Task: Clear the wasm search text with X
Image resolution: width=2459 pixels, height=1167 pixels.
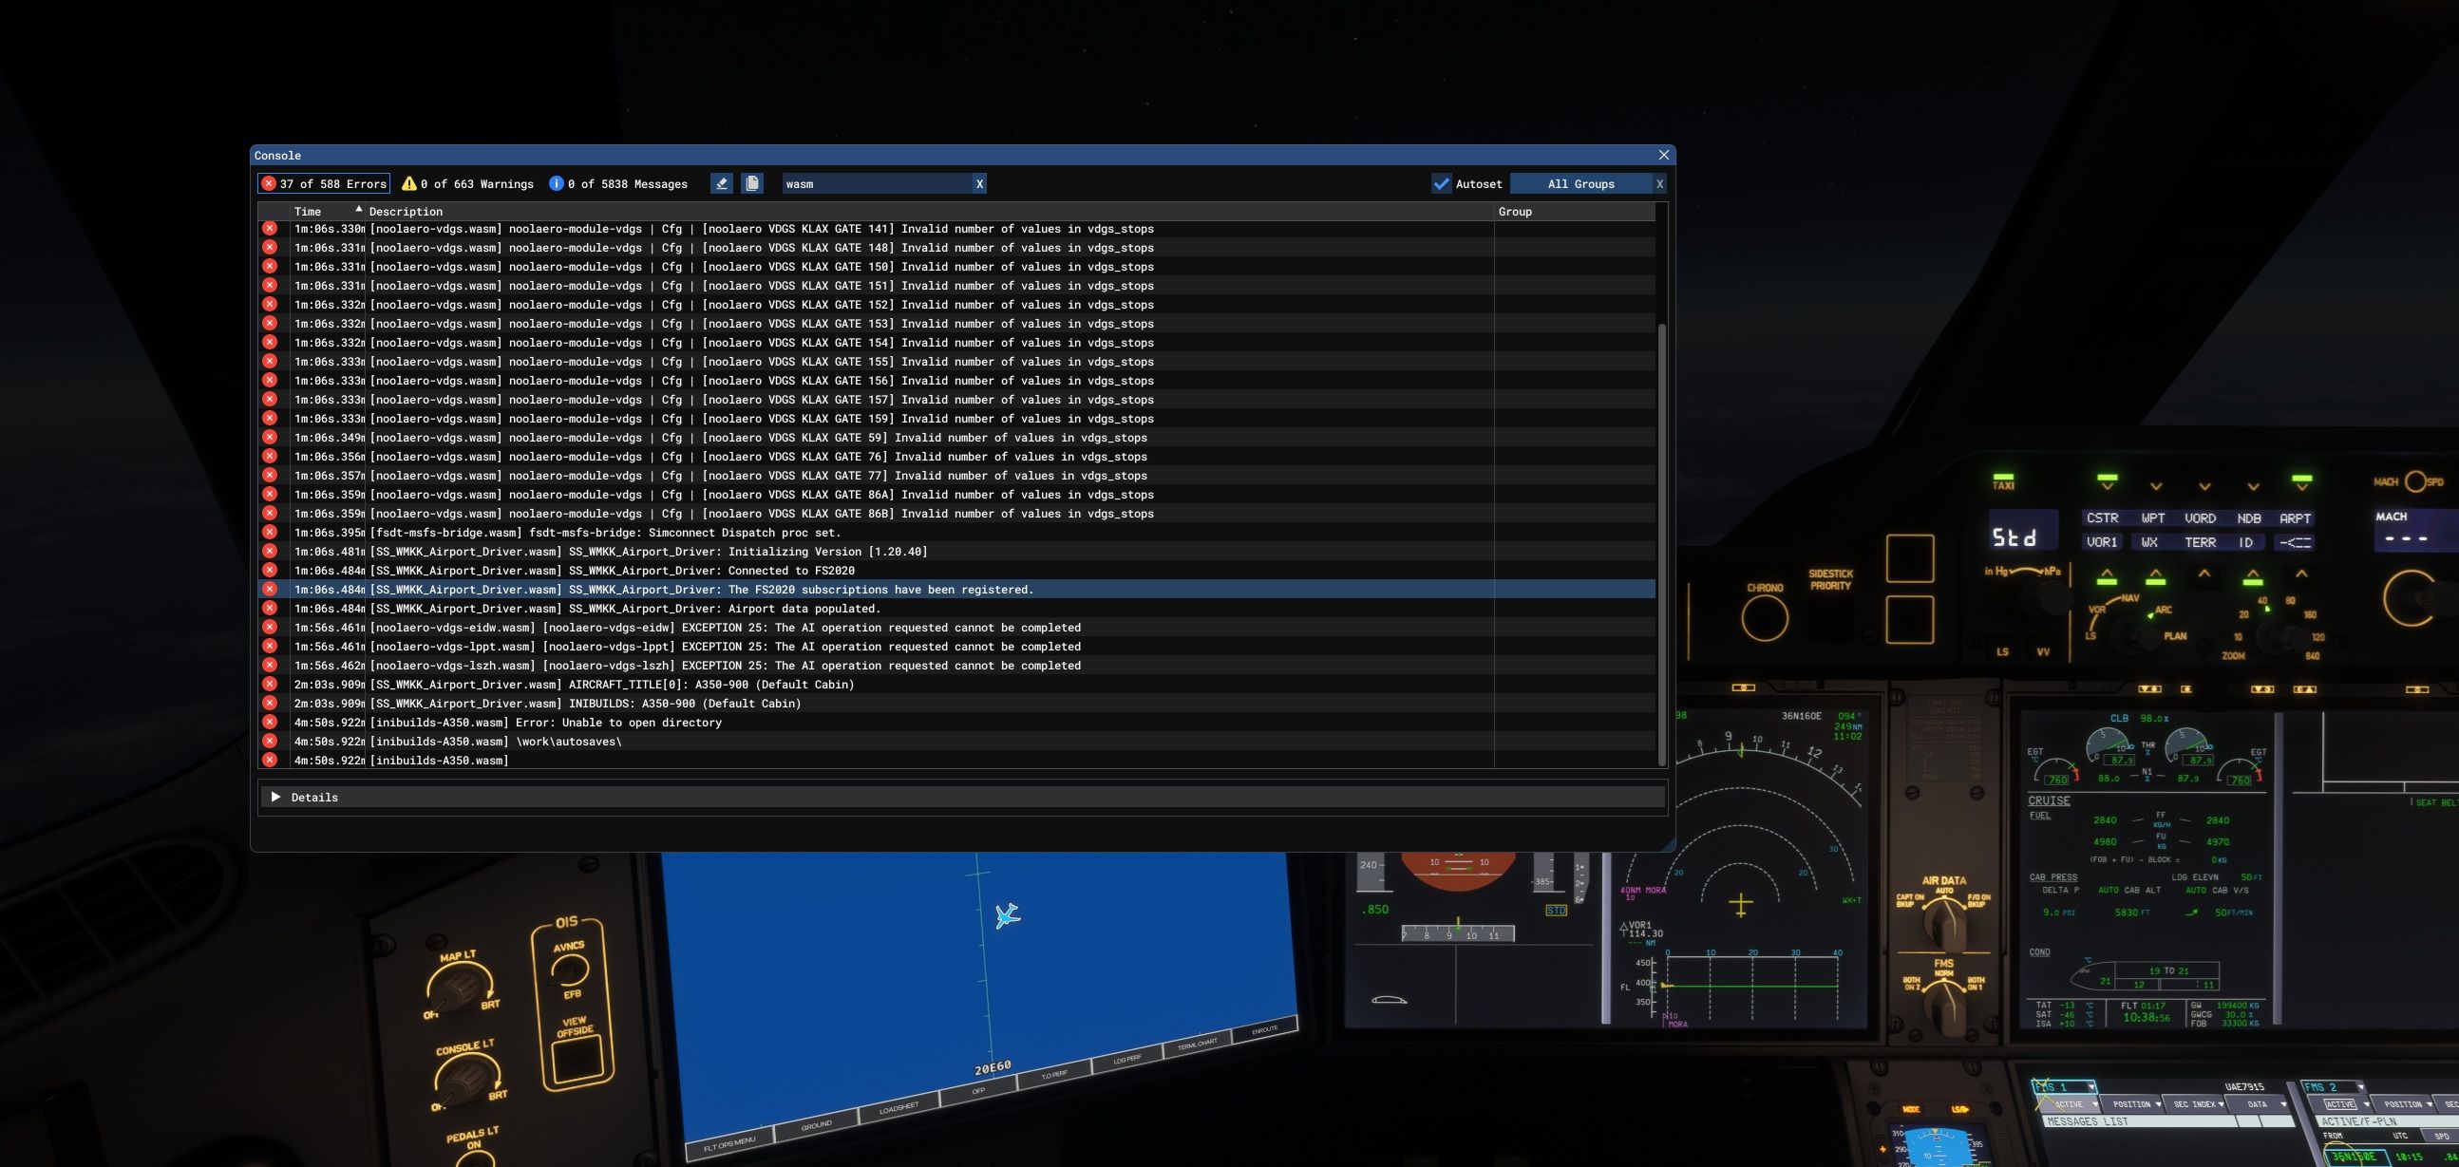Action: 978,183
